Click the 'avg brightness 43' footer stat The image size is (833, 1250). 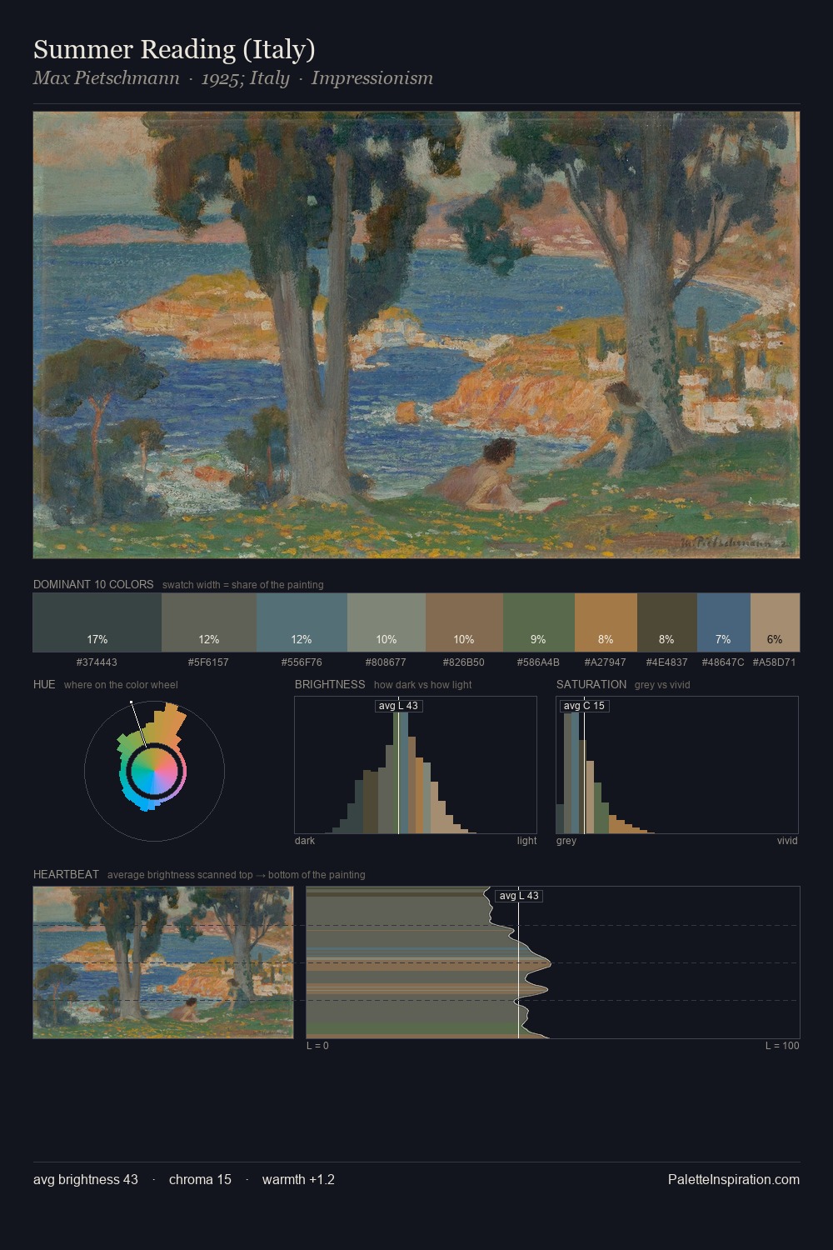pyautogui.click(x=86, y=1179)
